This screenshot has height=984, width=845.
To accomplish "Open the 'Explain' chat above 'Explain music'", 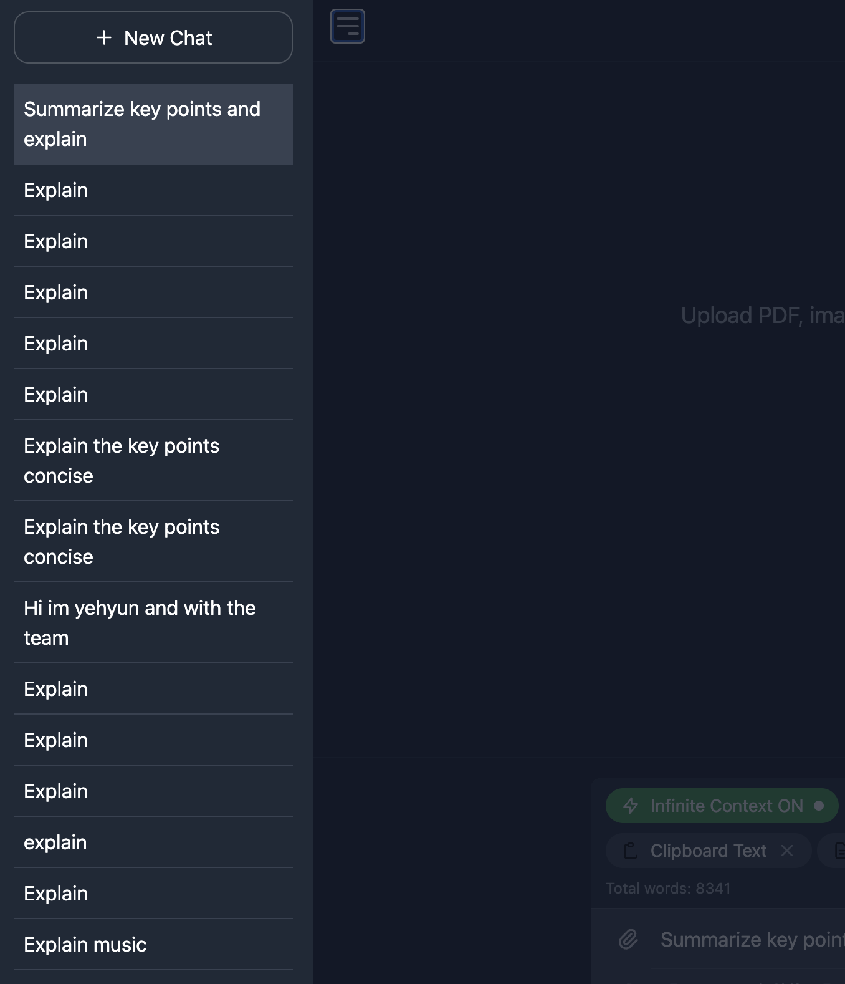I will click(x=153, y=894).
